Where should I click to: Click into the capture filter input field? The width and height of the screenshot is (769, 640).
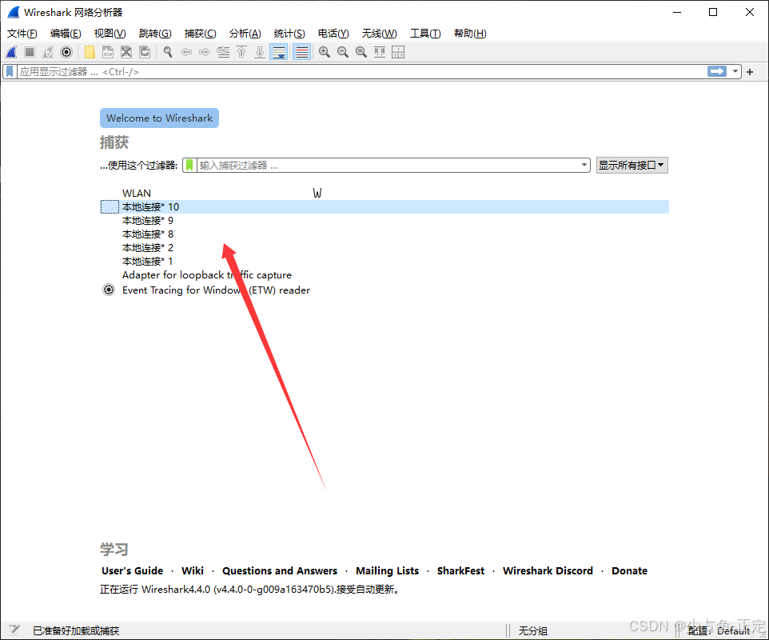[388, 166]
